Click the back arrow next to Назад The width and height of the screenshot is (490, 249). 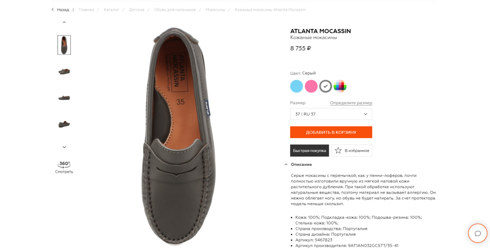coord(53,10)
